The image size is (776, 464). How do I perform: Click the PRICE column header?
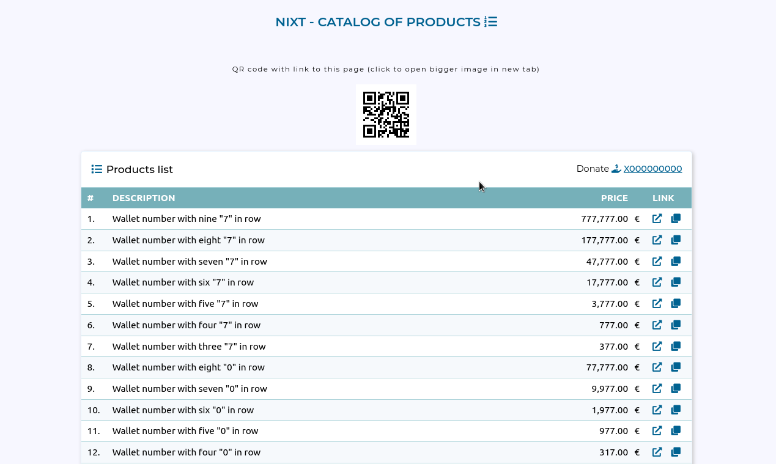(615, 197)
